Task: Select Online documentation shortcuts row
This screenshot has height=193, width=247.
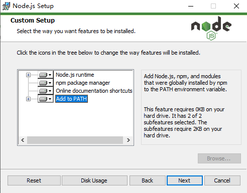Action: pos(94,91)
